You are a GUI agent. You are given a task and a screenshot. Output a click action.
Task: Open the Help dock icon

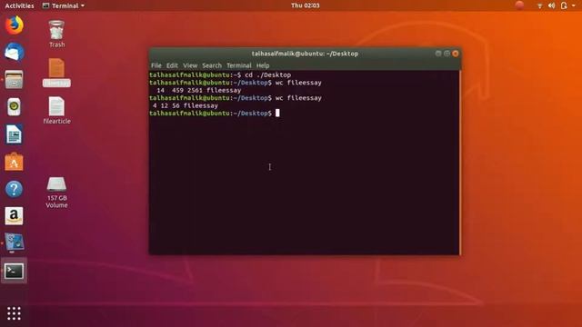pos(15,189)
